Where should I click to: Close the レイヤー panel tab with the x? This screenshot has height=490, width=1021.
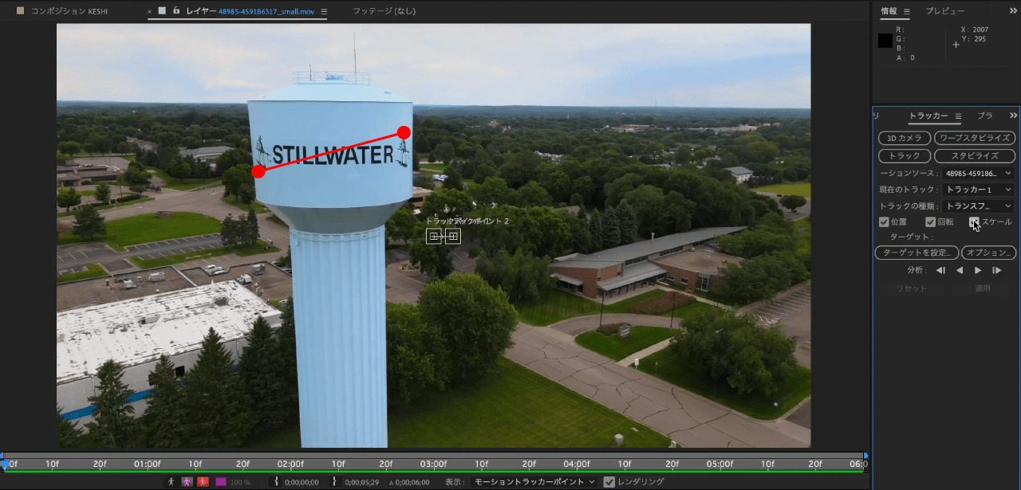point(150,11)
